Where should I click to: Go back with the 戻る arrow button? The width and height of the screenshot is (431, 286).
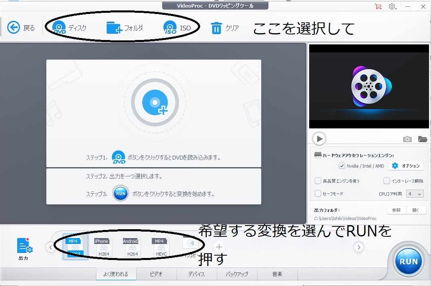tap(21, 28)
